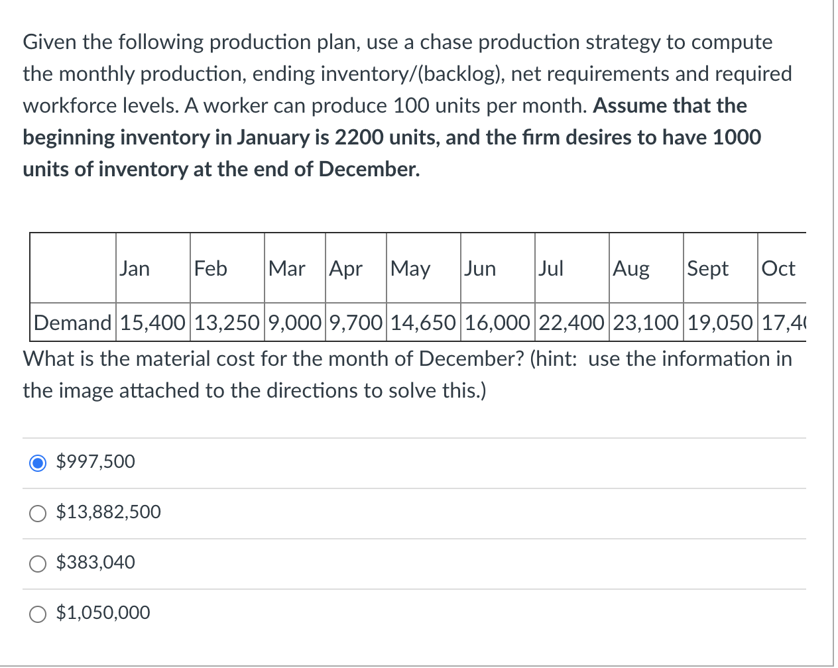
Task: Click the 16,000 demand cell
Action: tap(497, 323)
